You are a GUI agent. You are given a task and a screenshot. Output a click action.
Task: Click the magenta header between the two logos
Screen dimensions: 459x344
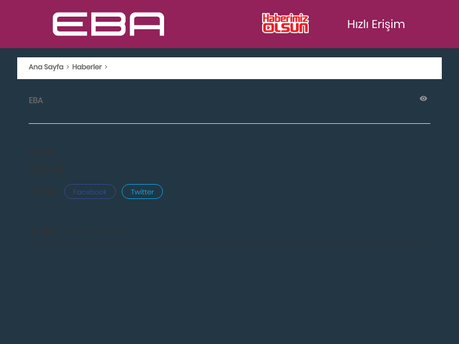click(212, 24)
